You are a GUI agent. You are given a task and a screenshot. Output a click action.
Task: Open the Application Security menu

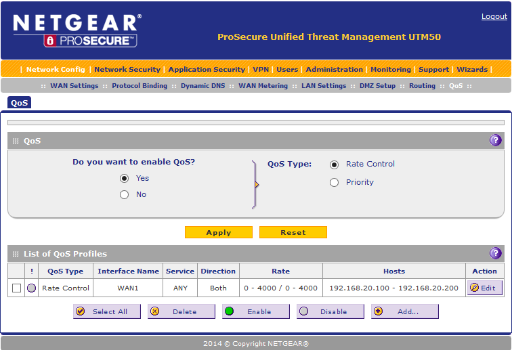(207, 69)
